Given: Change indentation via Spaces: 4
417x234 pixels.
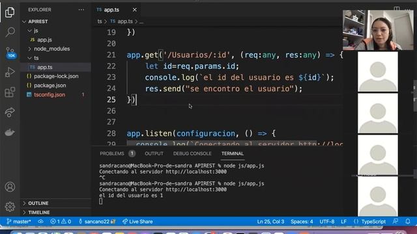Looking at the screenshot, I should click(302, 222).
